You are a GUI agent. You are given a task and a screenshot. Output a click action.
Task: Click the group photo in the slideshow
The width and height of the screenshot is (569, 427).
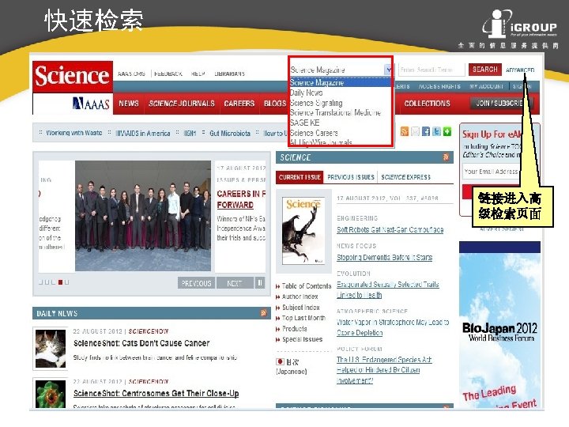[x=142, y=216]
